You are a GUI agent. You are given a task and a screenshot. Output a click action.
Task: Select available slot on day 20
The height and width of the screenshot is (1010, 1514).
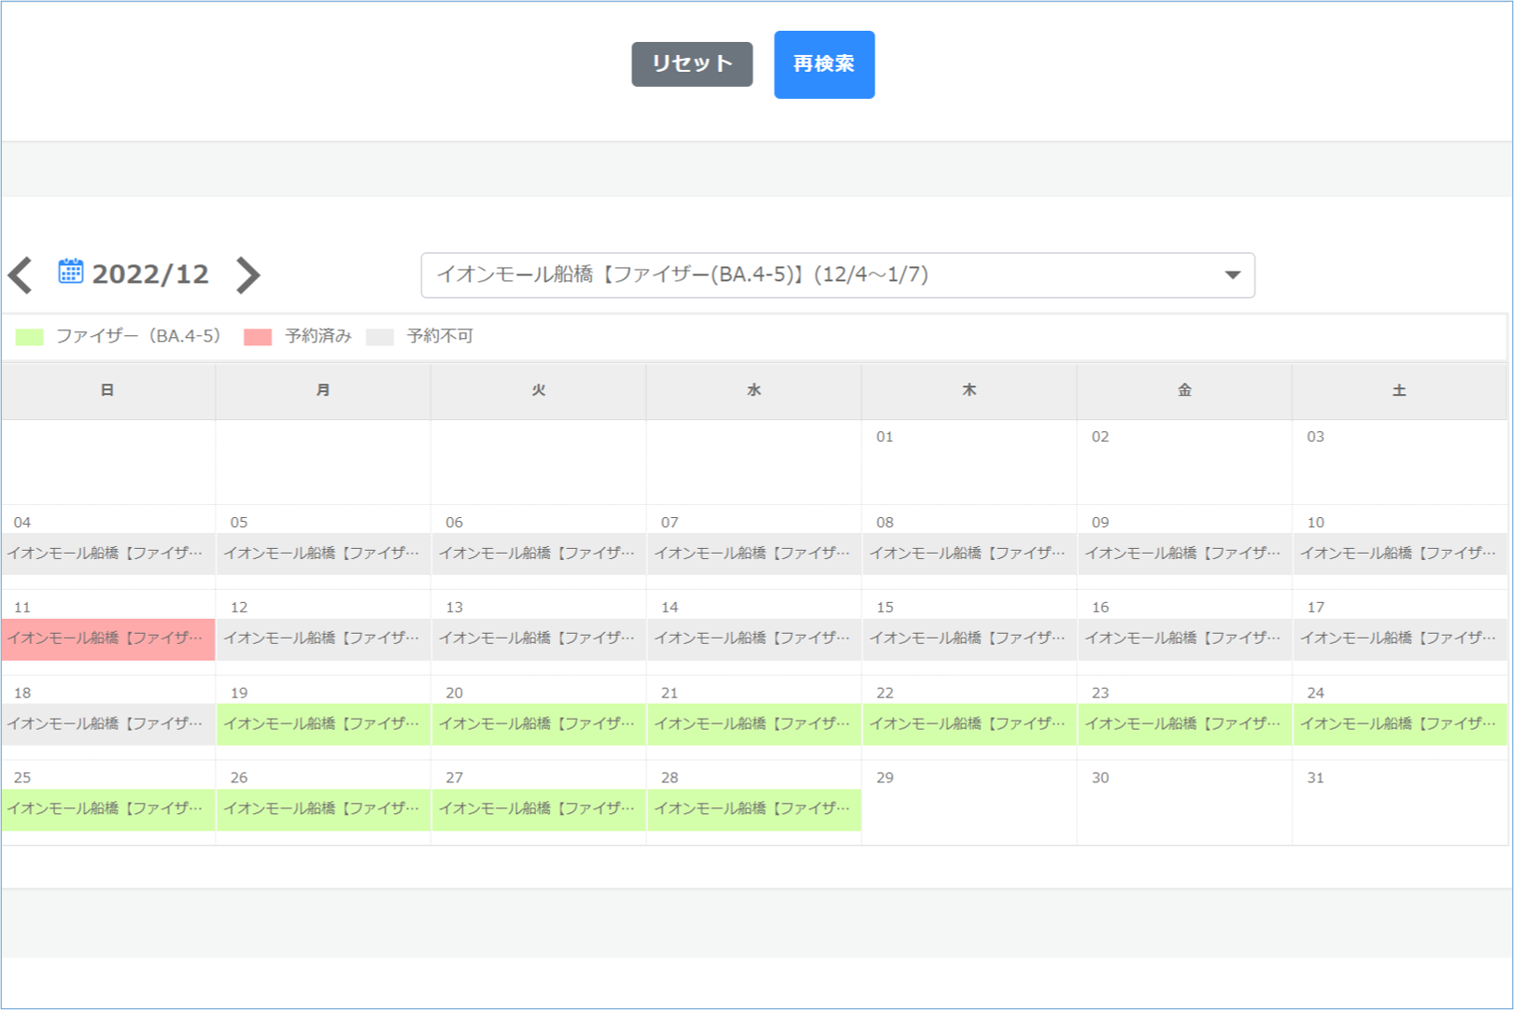pos(539,724)
